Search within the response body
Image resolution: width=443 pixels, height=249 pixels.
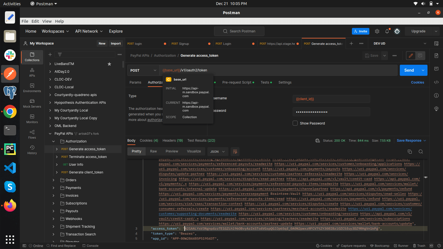[x=421, y=152]
